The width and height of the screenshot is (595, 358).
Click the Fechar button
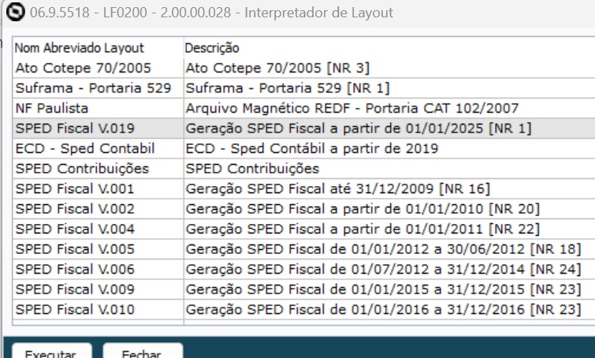(143, 351)
